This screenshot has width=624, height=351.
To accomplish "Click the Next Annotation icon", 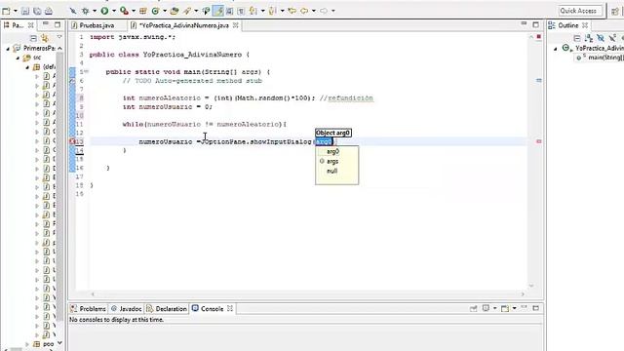I will 253,11.
